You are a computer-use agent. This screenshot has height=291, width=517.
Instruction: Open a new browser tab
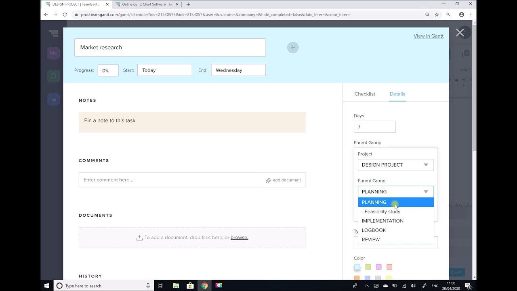coord(188,4)
